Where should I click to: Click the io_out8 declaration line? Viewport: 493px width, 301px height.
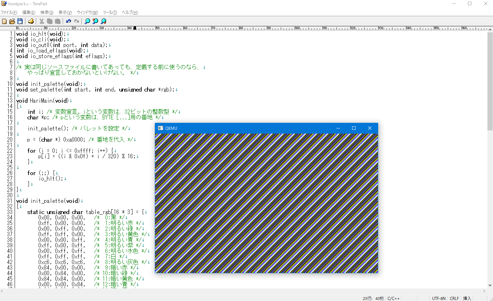click(62, 45)
